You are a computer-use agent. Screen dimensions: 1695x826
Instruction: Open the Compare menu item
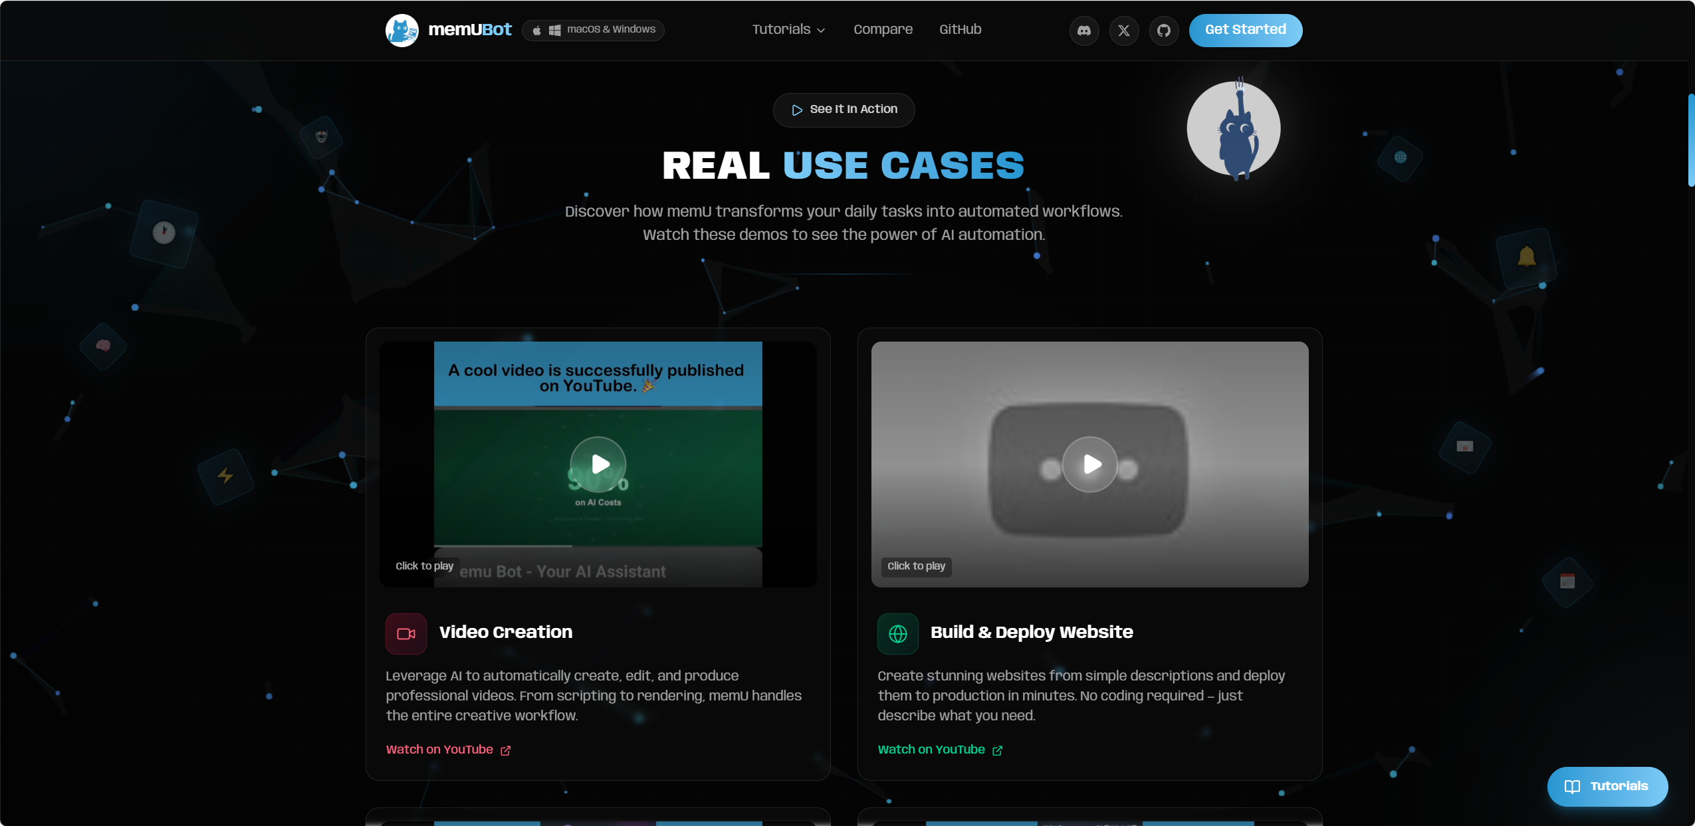pyautogui.click(x=883, y=29)
